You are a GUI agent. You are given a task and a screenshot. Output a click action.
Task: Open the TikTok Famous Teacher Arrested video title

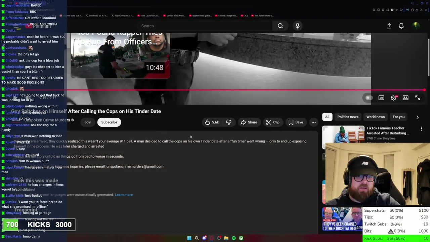coord(388,131)
